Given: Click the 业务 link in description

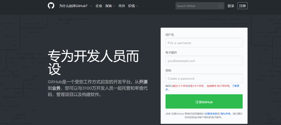Looking at the screenshot, I should 56,88.
